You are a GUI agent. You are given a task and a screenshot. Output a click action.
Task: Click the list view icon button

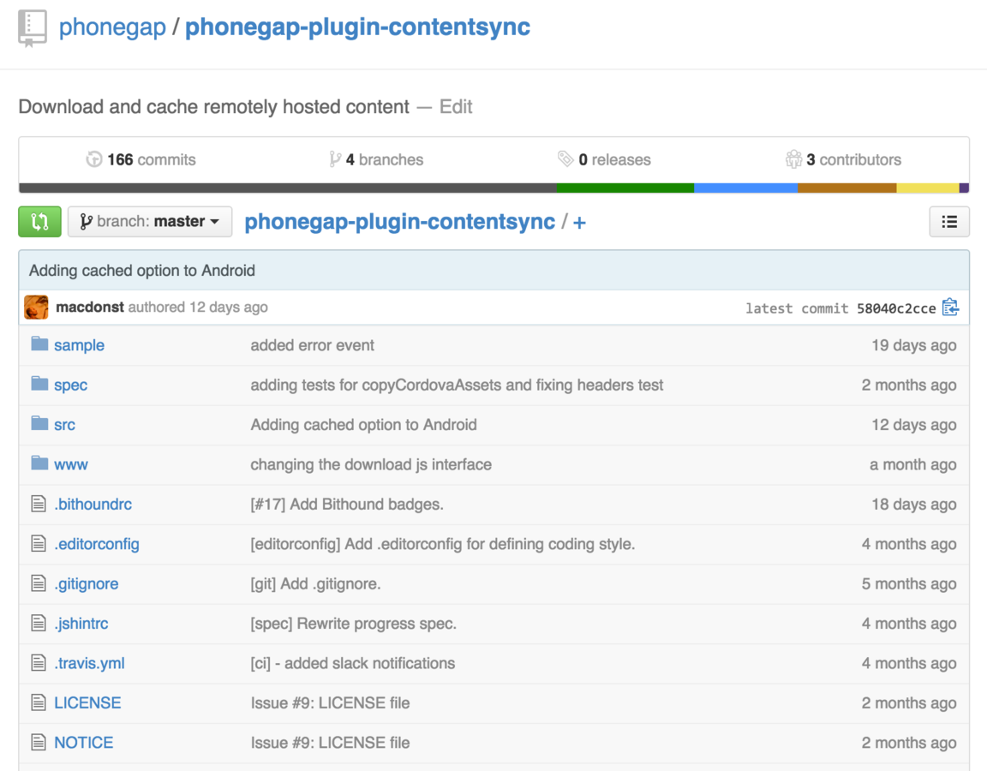coord(949,222)
